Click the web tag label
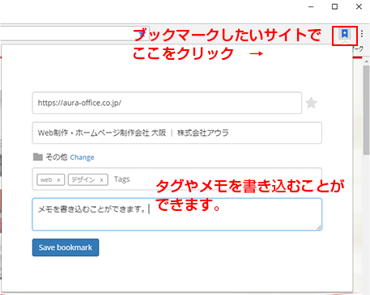The image size is (370, 295). pos(46,180)
